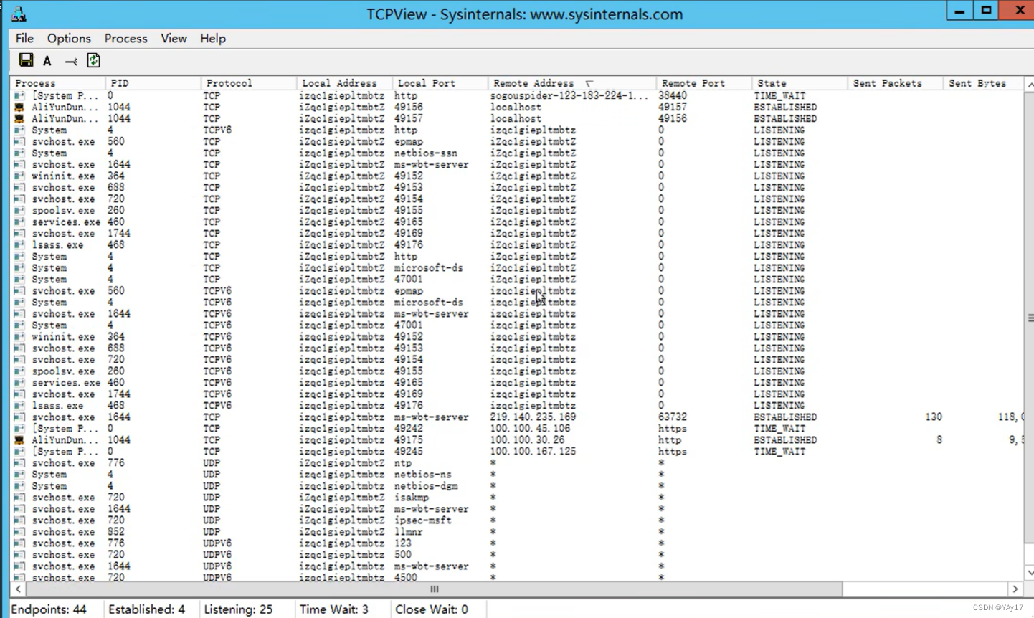Click the process icon of svchost.exe ipsec-msft row
1034x618 pixels.
[x=19, y=520]
